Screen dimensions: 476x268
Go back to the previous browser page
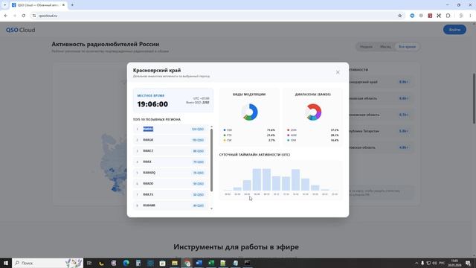pyautogui.click(x=6, y=16)
